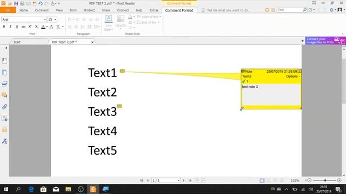The image size is (346, 194).
Task: Open the End of line dropdown
Action: click(x=148, y=22)
